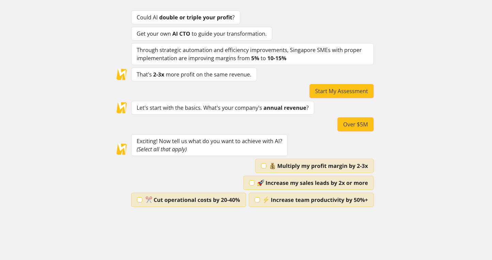Click the money bag emoji icon
Screen dimensions: 492x260
point(272,166)
